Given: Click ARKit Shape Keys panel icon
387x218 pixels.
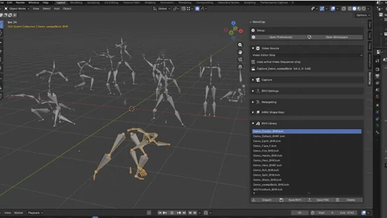Looking at the screenshot, I should pyautogui.click(x=258, y=112).
